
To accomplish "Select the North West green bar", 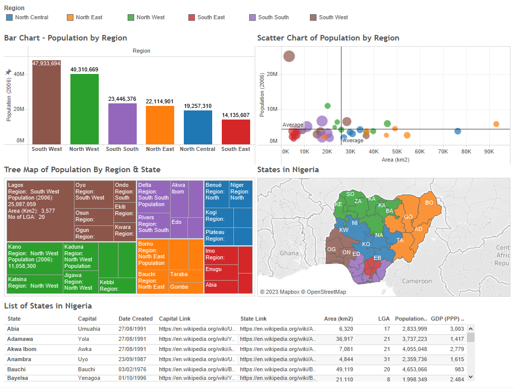I will point(85,110).
